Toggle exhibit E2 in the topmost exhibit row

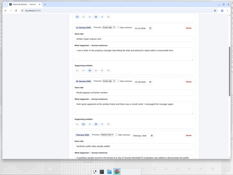coord(84,17)
